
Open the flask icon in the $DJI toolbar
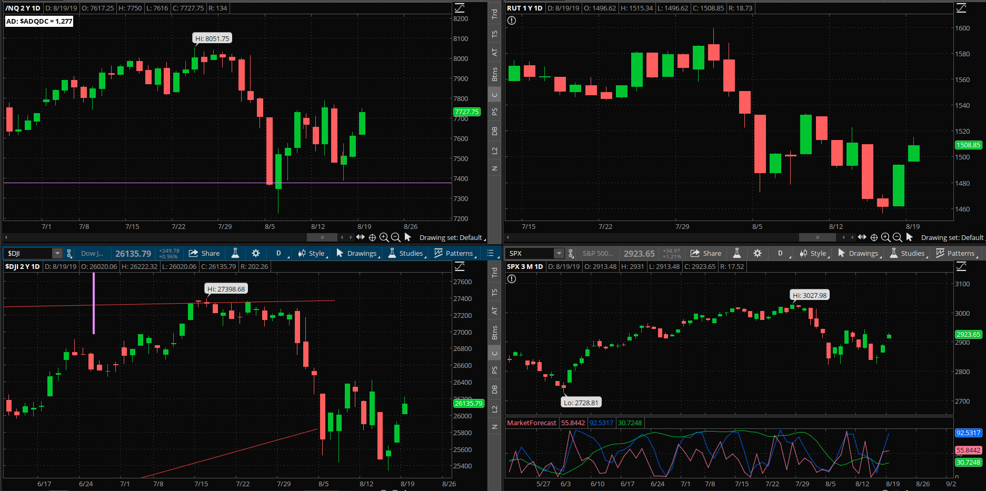click(x=235, y=253)
